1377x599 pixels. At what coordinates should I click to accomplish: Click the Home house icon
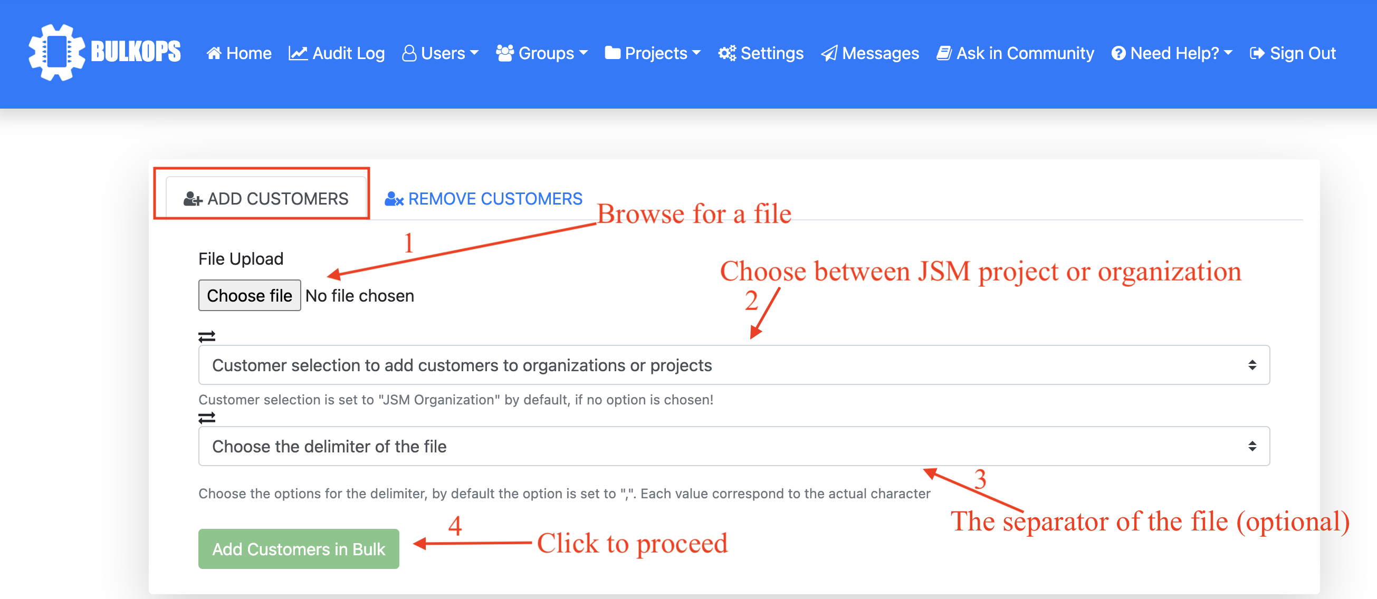click(x=214, y=53)
